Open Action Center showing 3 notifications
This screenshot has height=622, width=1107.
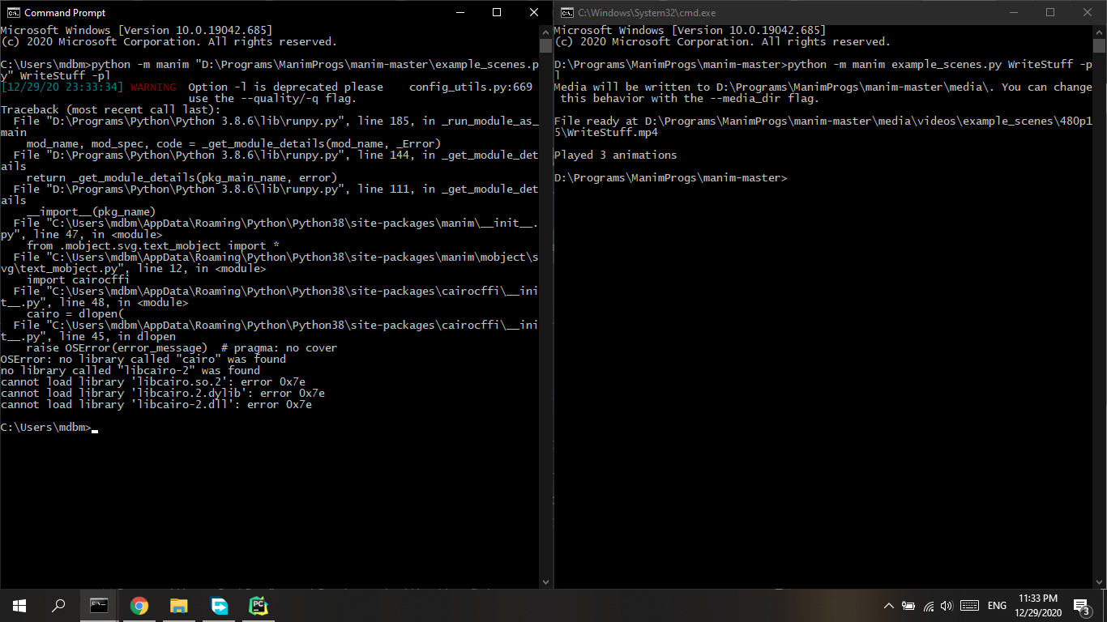(1081, 605)
